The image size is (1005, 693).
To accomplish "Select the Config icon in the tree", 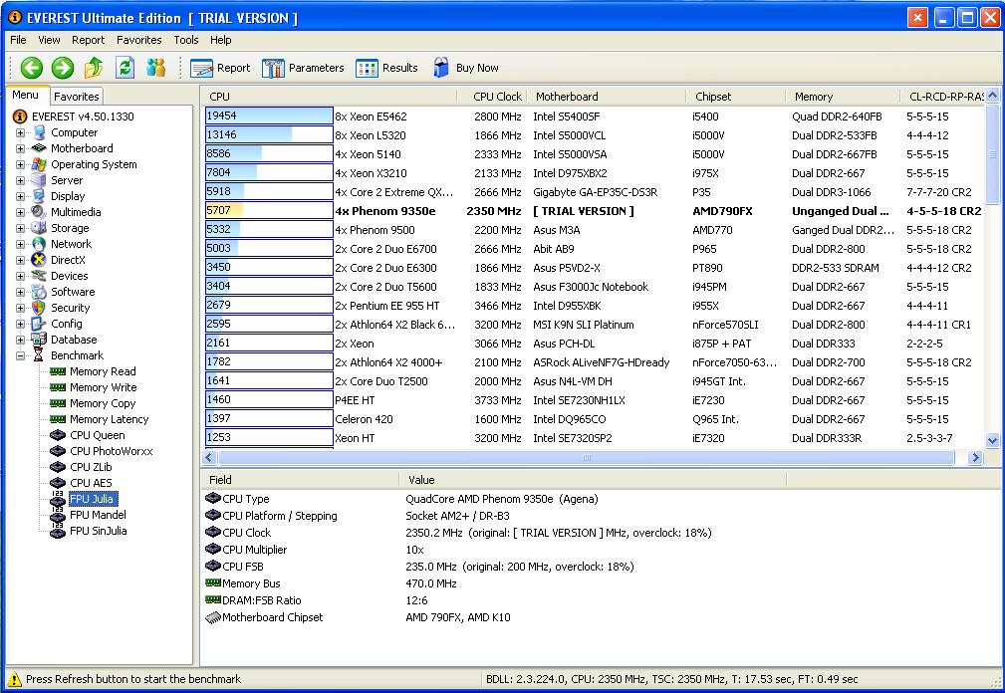I will click(39, 324).
